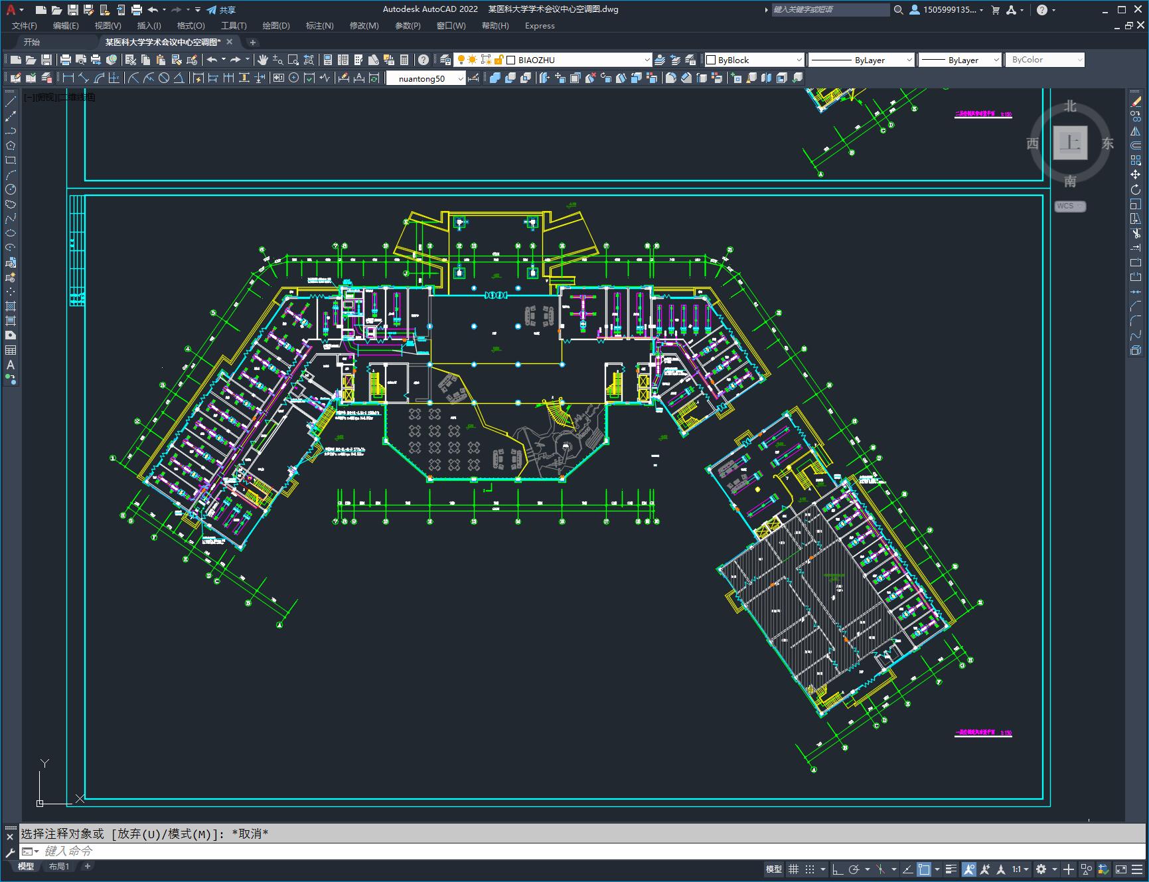Click the 共享 share button
This screenshot has height=882, width=1149.
(x=221, y=10)
